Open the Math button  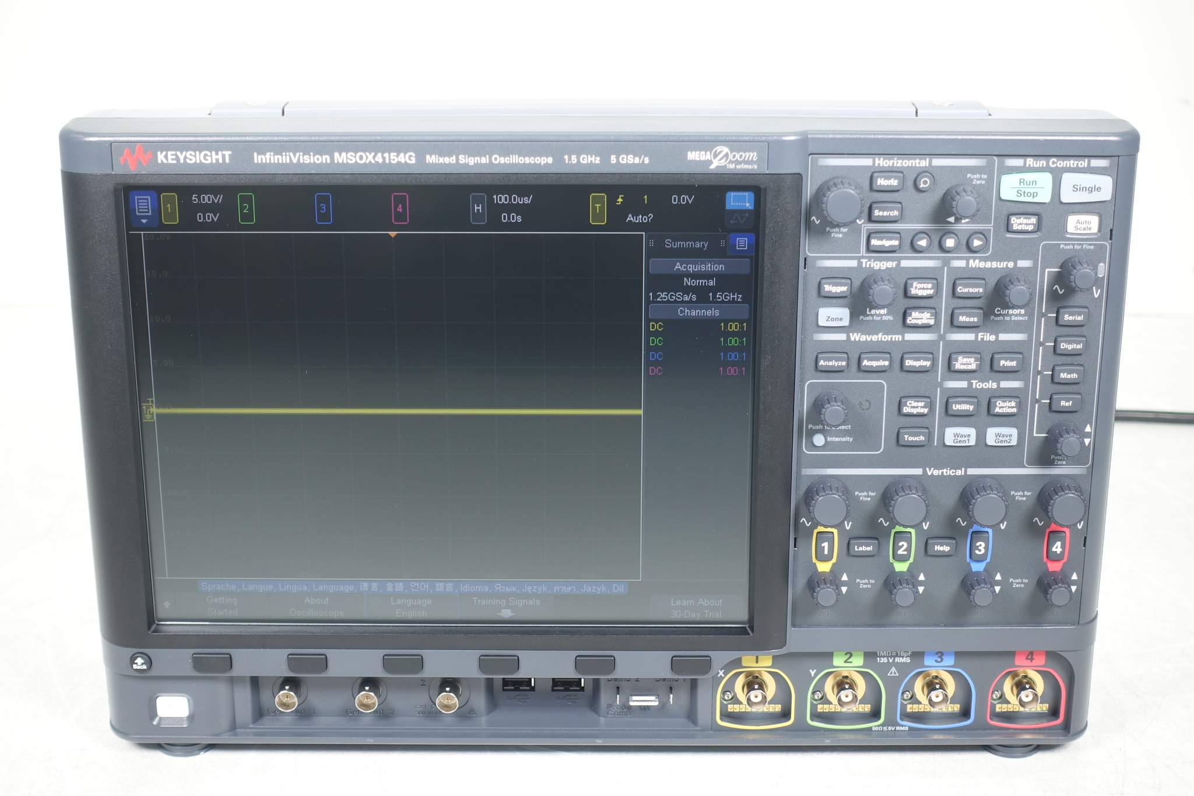(x=1068, y=376)
